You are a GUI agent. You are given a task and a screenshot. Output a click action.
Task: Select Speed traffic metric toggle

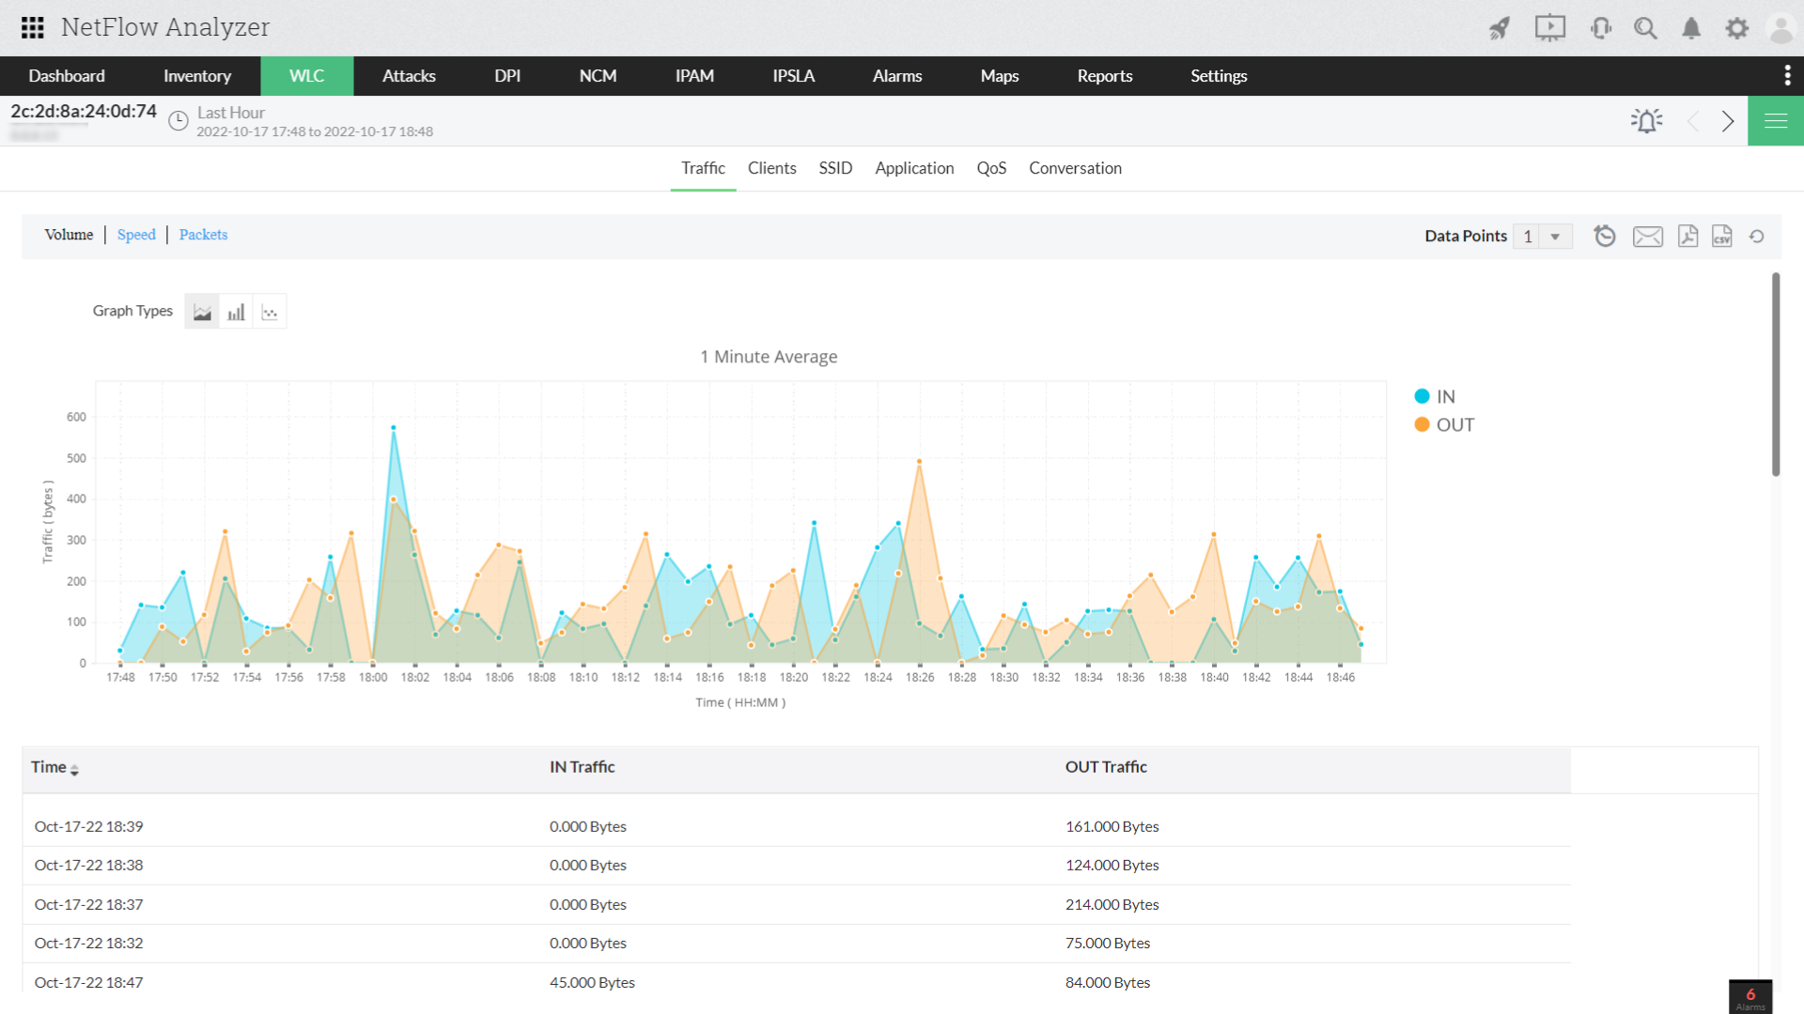point(136,234)
